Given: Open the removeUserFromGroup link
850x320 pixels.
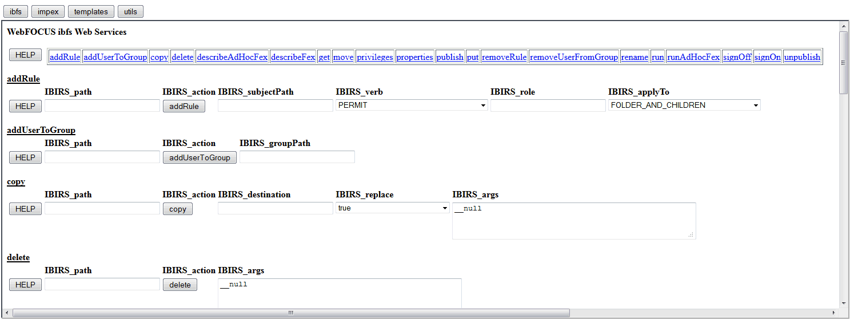Looking at the screenshot, I should click(574, 57).
